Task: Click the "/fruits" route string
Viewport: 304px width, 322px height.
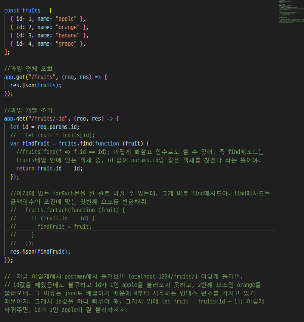Action: [42, 77]
